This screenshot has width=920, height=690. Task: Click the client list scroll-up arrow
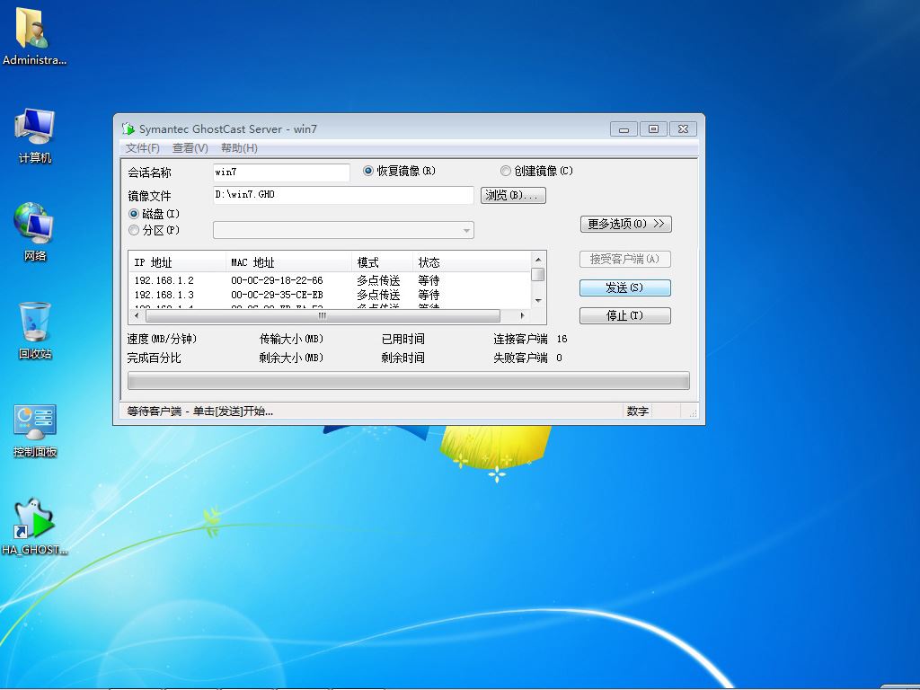click(x=538, y=260)
